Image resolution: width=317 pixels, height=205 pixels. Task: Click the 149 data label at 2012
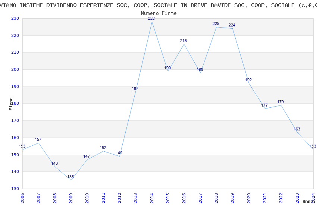pyautogui.click(x=119, y=153)
